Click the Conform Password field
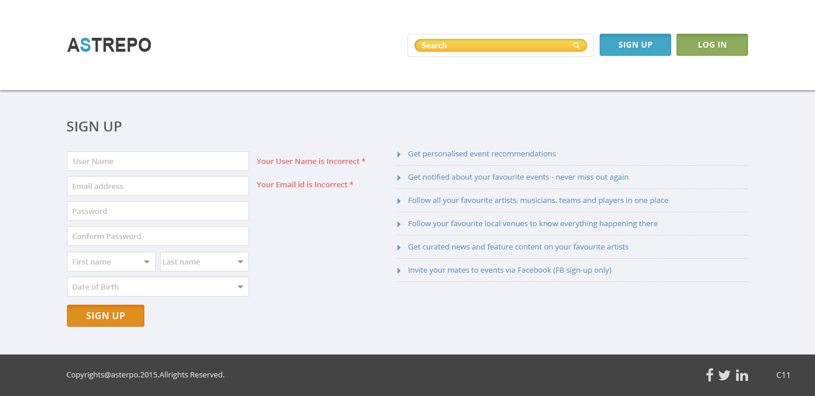 tap(158, 236)
